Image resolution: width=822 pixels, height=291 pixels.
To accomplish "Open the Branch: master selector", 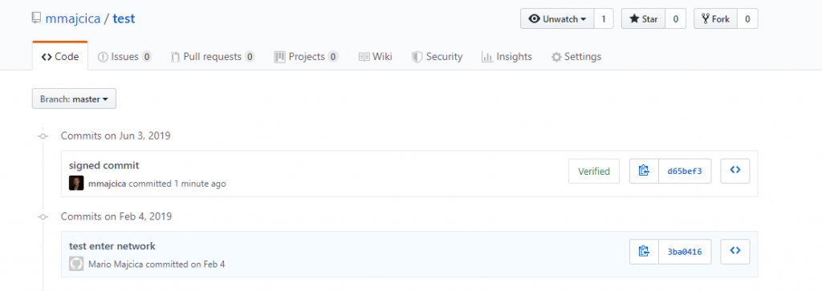I will pyautogui.click(x=74, y=99).
